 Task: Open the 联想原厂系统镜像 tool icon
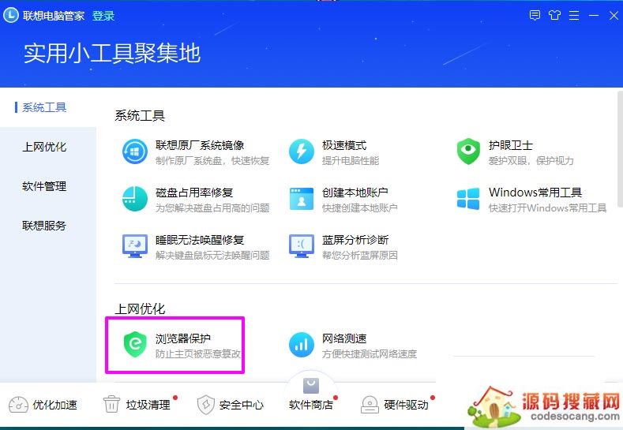coord(135,151)
